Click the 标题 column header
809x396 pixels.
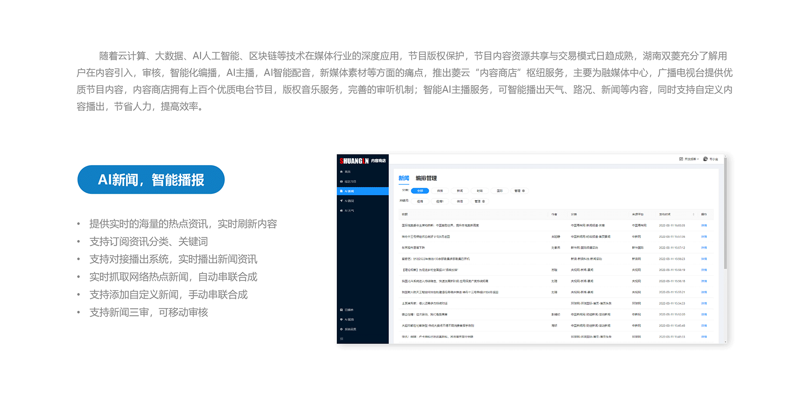(405, 214)
